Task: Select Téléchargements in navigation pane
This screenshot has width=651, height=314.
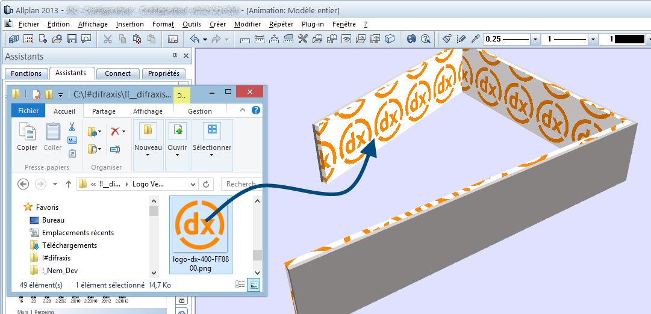Action: click(x=69, y=245)
